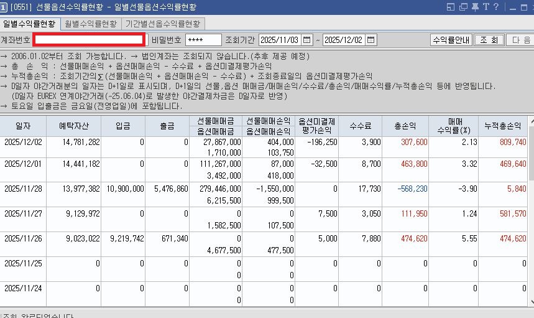This screenshot has height=318, width=534.
Task: Minimize the 0551 window
Action: point(513,7)
